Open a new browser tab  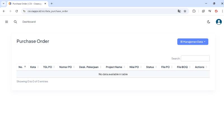click(52, 4)
